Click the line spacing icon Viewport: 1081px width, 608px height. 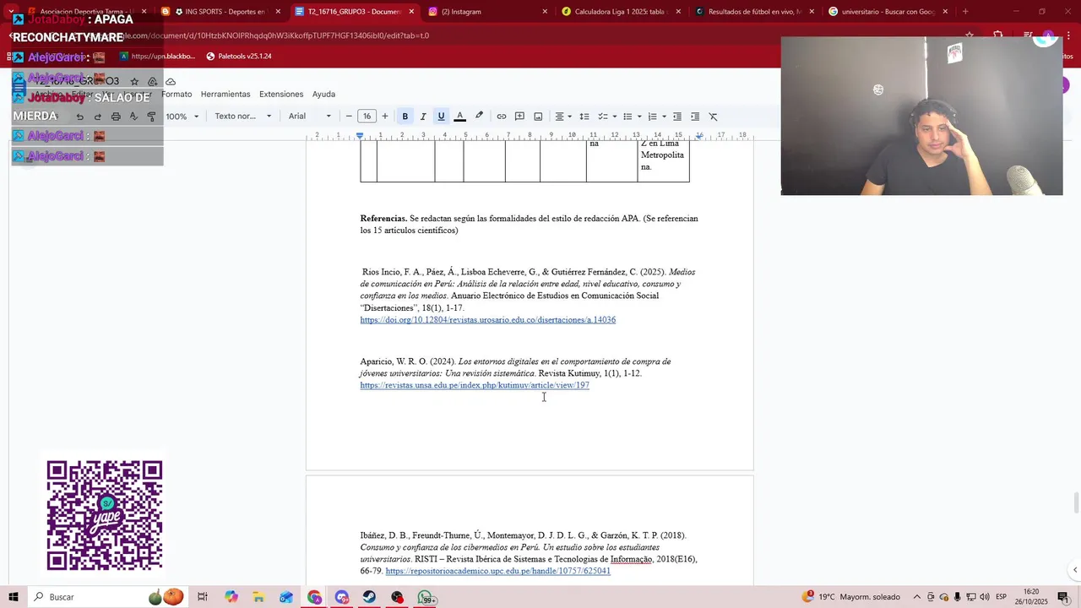coord(584,117)
